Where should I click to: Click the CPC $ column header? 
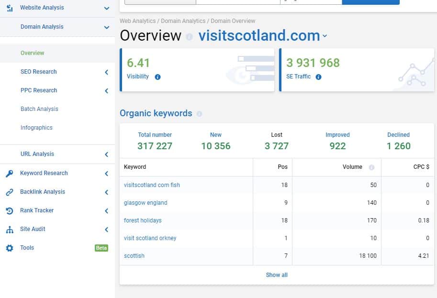pyautogui.click(x=421, y=167)
